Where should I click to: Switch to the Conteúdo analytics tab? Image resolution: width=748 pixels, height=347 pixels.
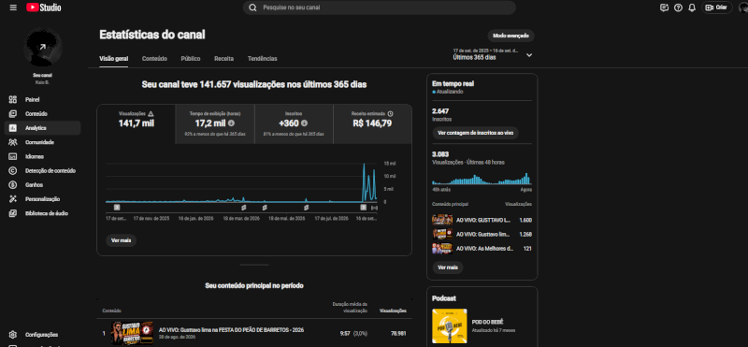click(154, 59)
